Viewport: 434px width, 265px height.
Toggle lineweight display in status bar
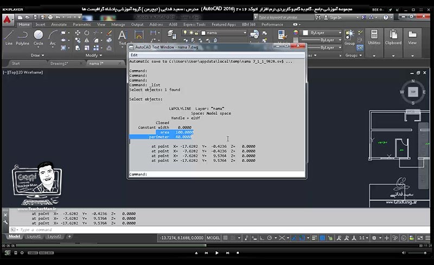pyautogui.click(x=315, y=238)
